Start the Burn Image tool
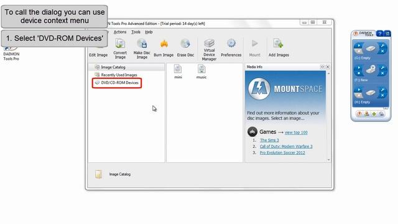The width and height of the screenshot is (398, 224). click(x=164, y=49)
